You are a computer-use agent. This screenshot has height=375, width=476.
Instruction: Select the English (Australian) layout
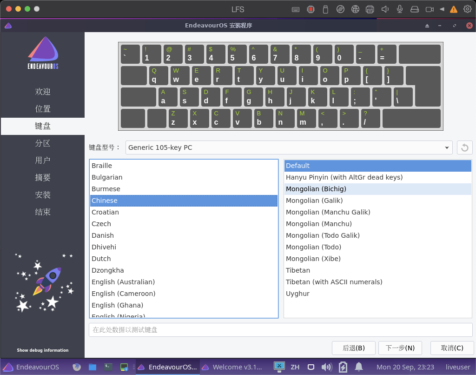tap(184, 282)
